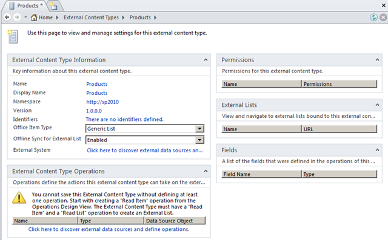The image size is (388, 240).
Task: Click the Stop icon in the address bar
Action: pos(383,18)
